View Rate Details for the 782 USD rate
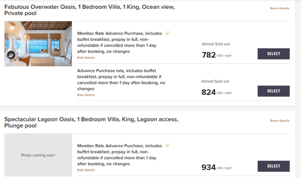 pos(86,57)
